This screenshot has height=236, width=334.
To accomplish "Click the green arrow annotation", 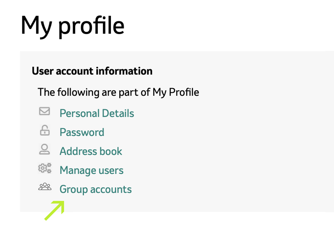I will [55, 210].
